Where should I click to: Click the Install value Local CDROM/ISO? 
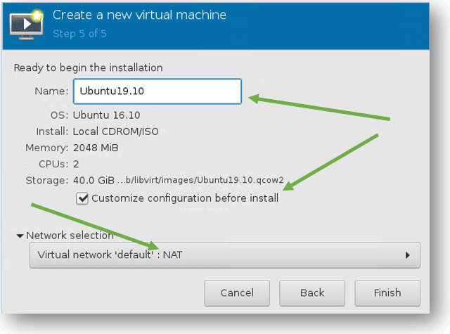115,131
